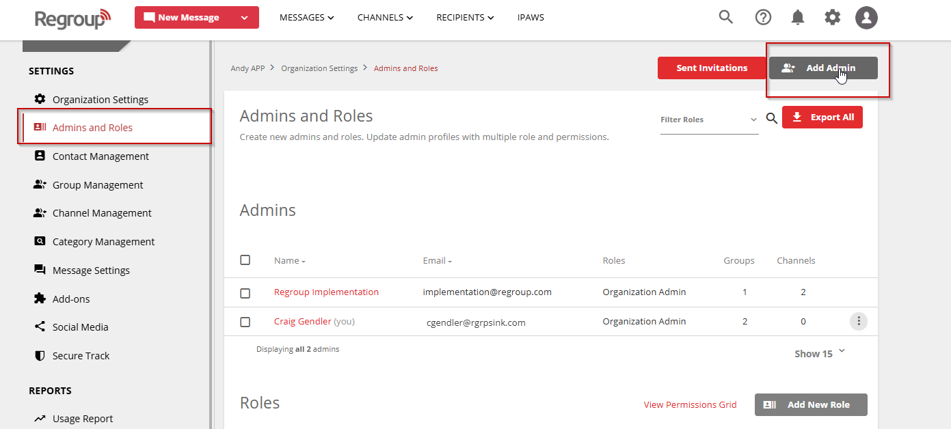This screenshot has width=951, height=429.
Task: Click the Organization Settings gear icon
Action: point(40,99)
